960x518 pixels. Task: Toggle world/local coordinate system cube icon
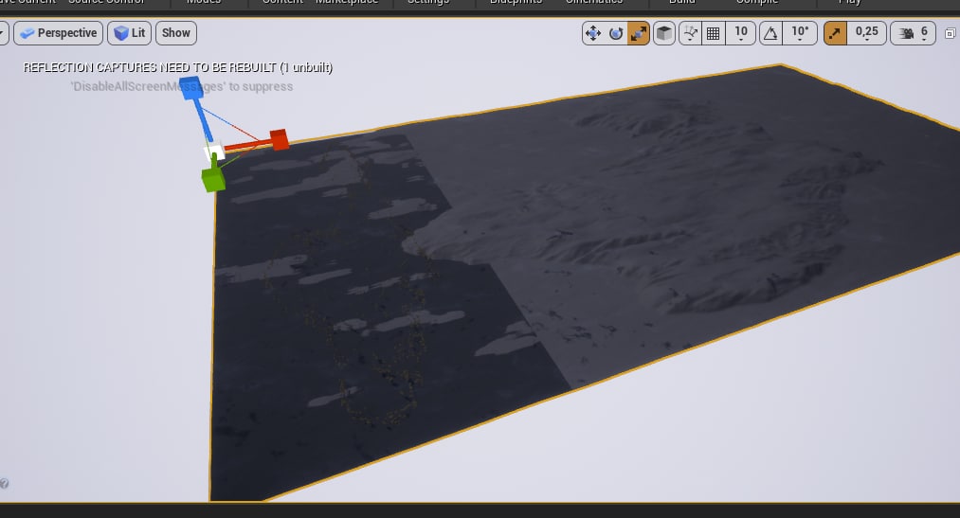click(664, 33)
